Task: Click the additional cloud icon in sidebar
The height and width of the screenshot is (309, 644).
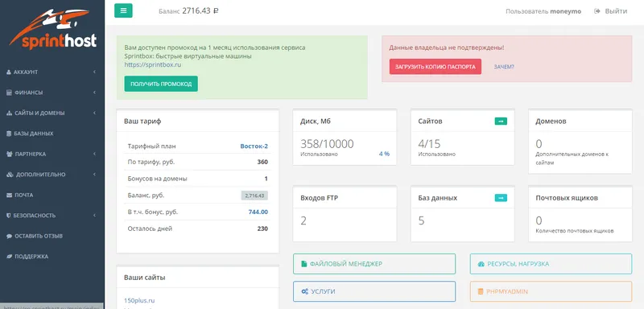Action: point(10,175)
